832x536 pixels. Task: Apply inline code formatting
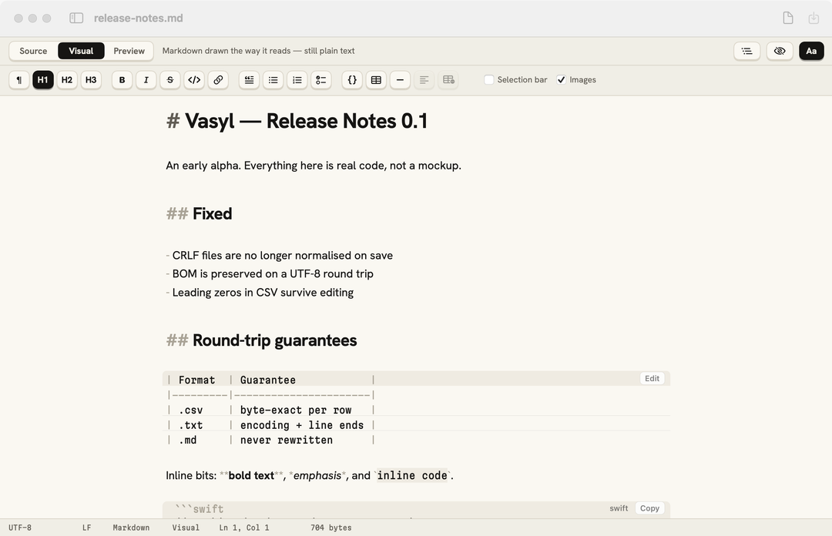[x=194, y=79]
